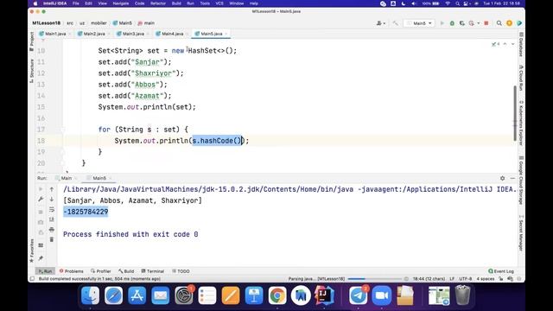Viewport: 553px width, 311px height.
Task: Change UTF-8 file encoding in status bar
Action: pyautogui.click(x=466, y=279)
